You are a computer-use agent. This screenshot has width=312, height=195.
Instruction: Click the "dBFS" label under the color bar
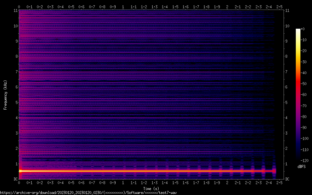point(301,167)
